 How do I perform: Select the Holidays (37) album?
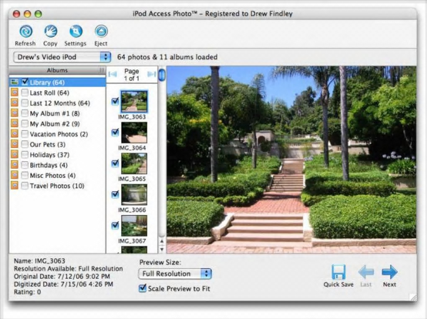pyautogui.click(x=57, y=155)
